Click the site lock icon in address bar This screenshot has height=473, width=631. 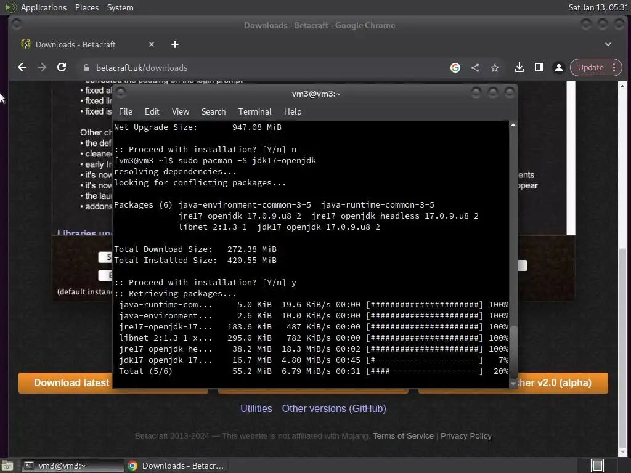point(86,68)
